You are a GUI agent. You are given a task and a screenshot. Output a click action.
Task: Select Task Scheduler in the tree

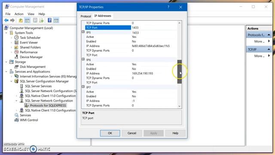pos(30,37)
